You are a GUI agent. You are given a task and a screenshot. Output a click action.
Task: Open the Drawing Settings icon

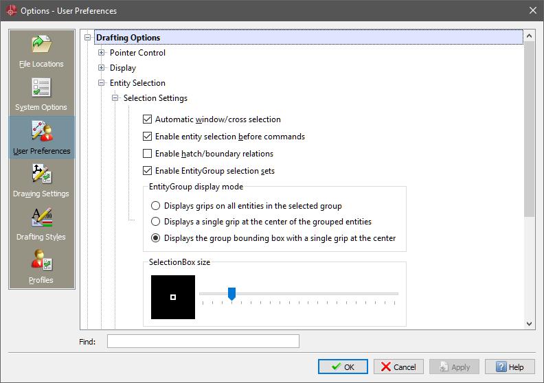[41, 181]
